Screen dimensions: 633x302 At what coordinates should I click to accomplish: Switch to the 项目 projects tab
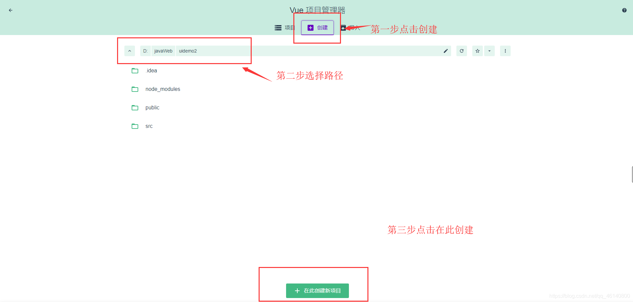tap(285, 28)
